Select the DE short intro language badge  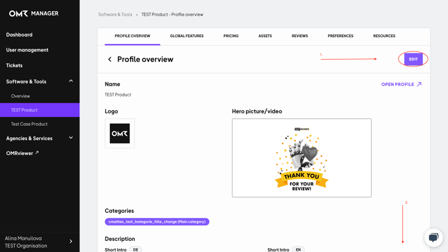click(135, 249)
